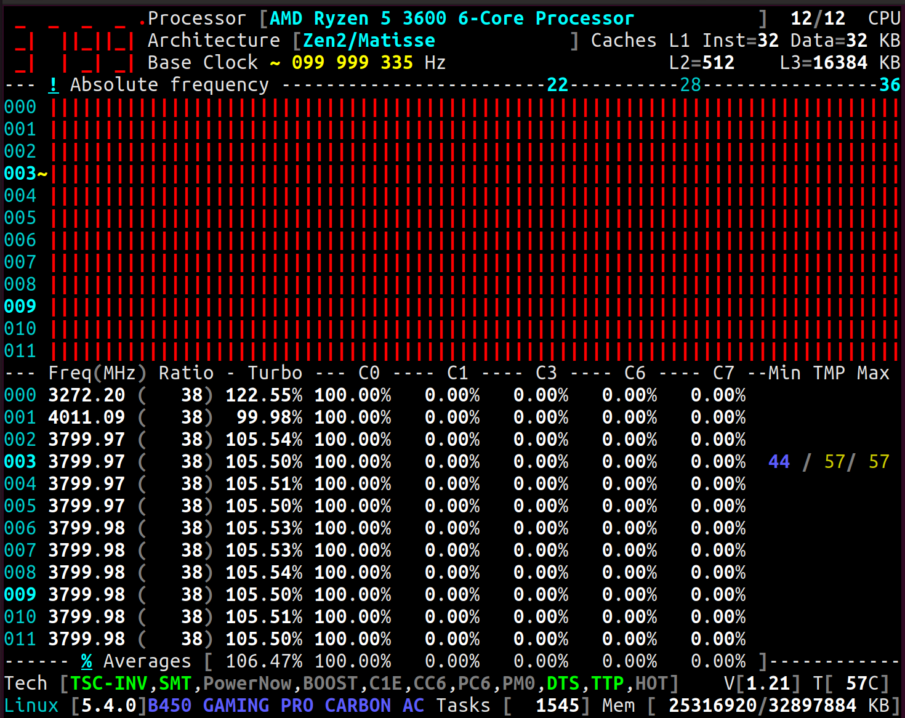Image resolution: width=905 pixels, height=718 pixels.
Task: Click the Linux kernel version 5.4.0
Action: coord(108,706)
